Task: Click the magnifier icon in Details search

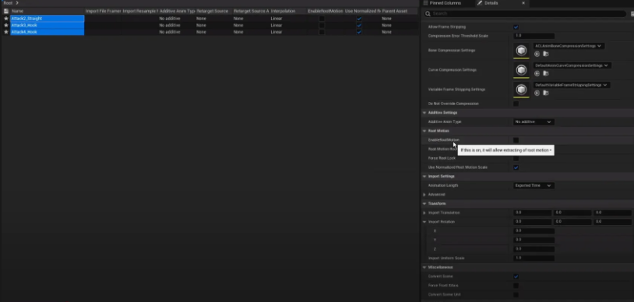Action: (428, 14)
